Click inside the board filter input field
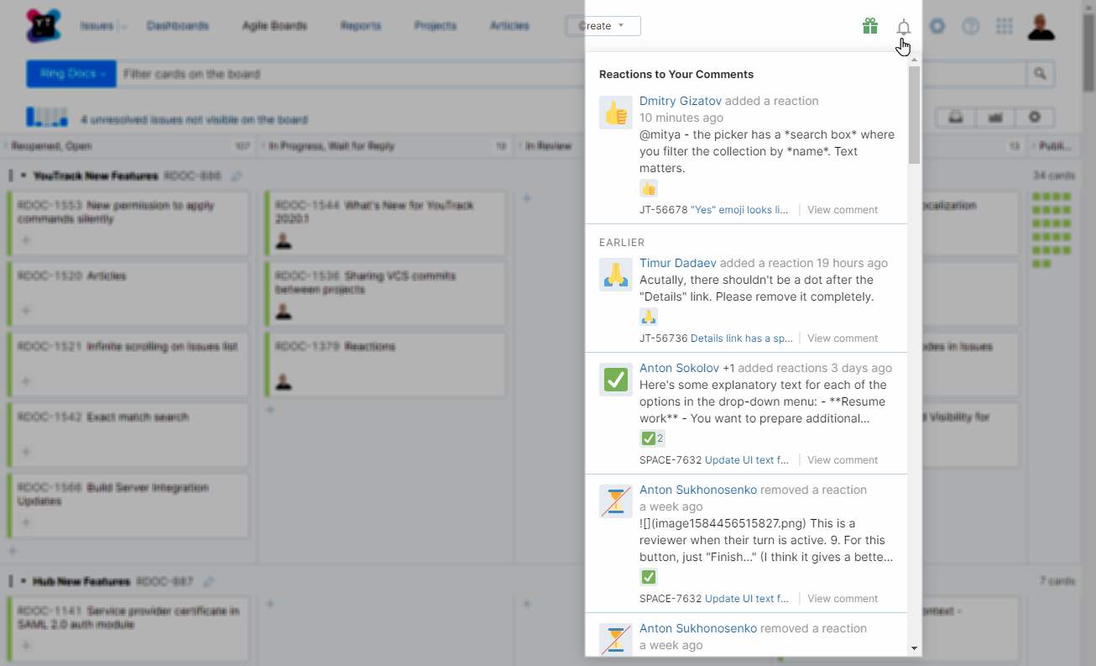The width and height of the screenshot is (1096, 666). pyautogui.click(x=336, y=74)
